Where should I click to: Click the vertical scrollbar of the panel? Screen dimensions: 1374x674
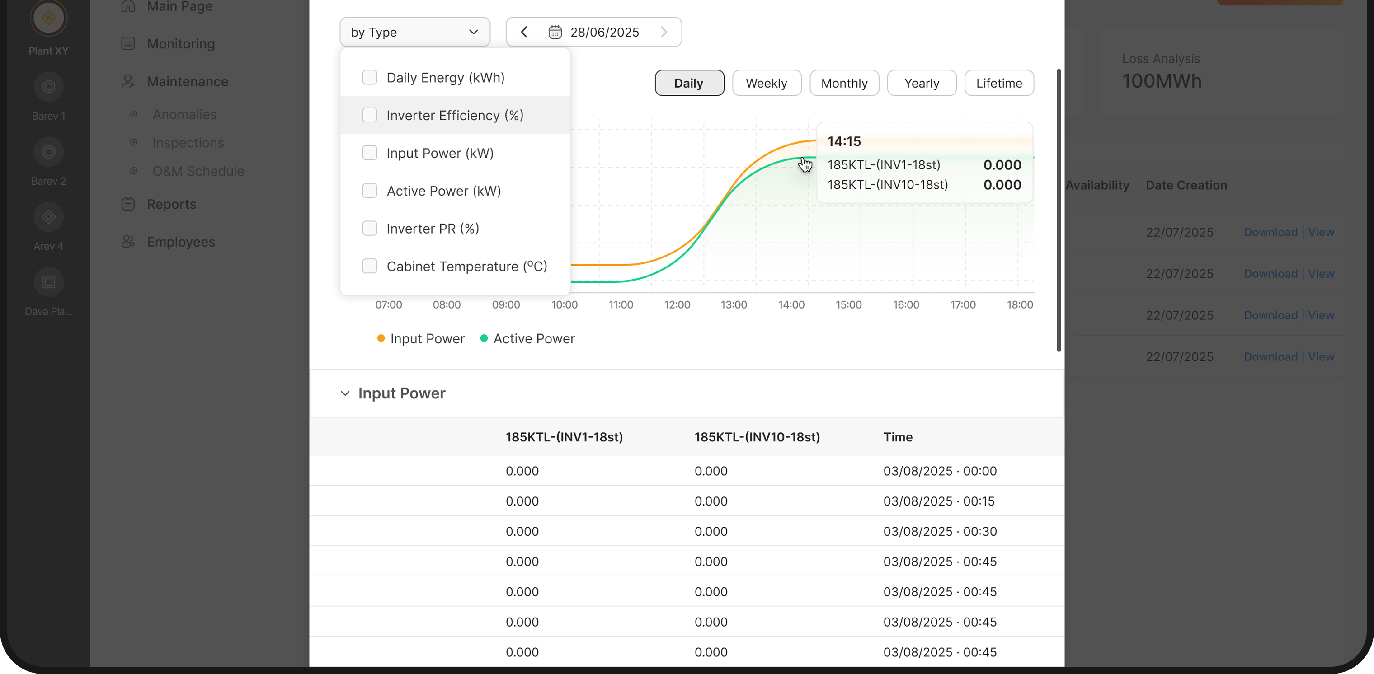pos(1059,210)
